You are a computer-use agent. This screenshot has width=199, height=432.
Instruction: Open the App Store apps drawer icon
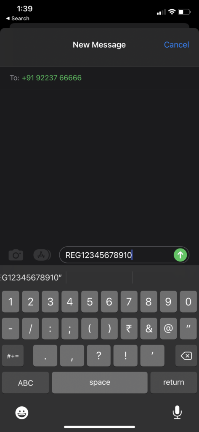[x=42, y=255]
